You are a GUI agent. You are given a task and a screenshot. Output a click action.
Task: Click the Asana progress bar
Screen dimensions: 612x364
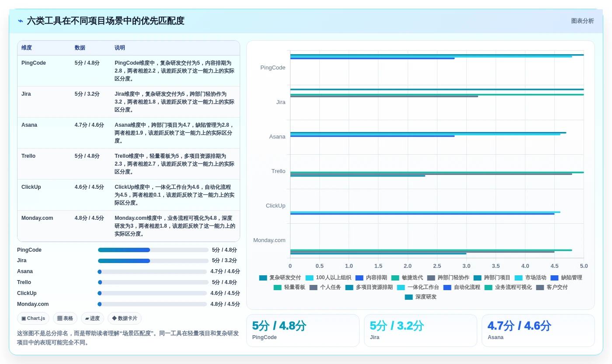click(152, 272)
